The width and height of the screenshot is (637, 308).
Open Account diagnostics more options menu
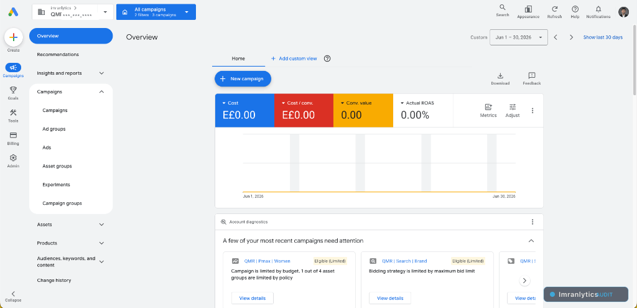[x=532, y=222]
